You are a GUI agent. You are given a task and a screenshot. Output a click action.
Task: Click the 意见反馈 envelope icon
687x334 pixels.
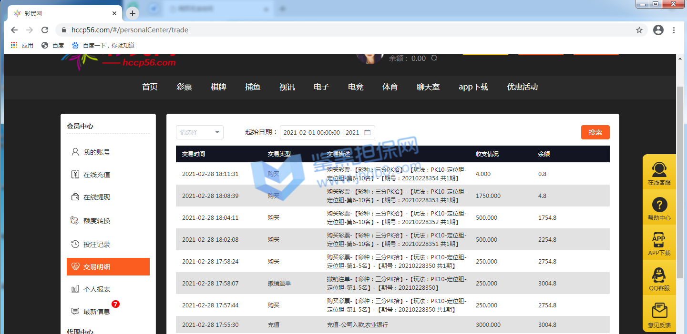click(x=659, y=311)
